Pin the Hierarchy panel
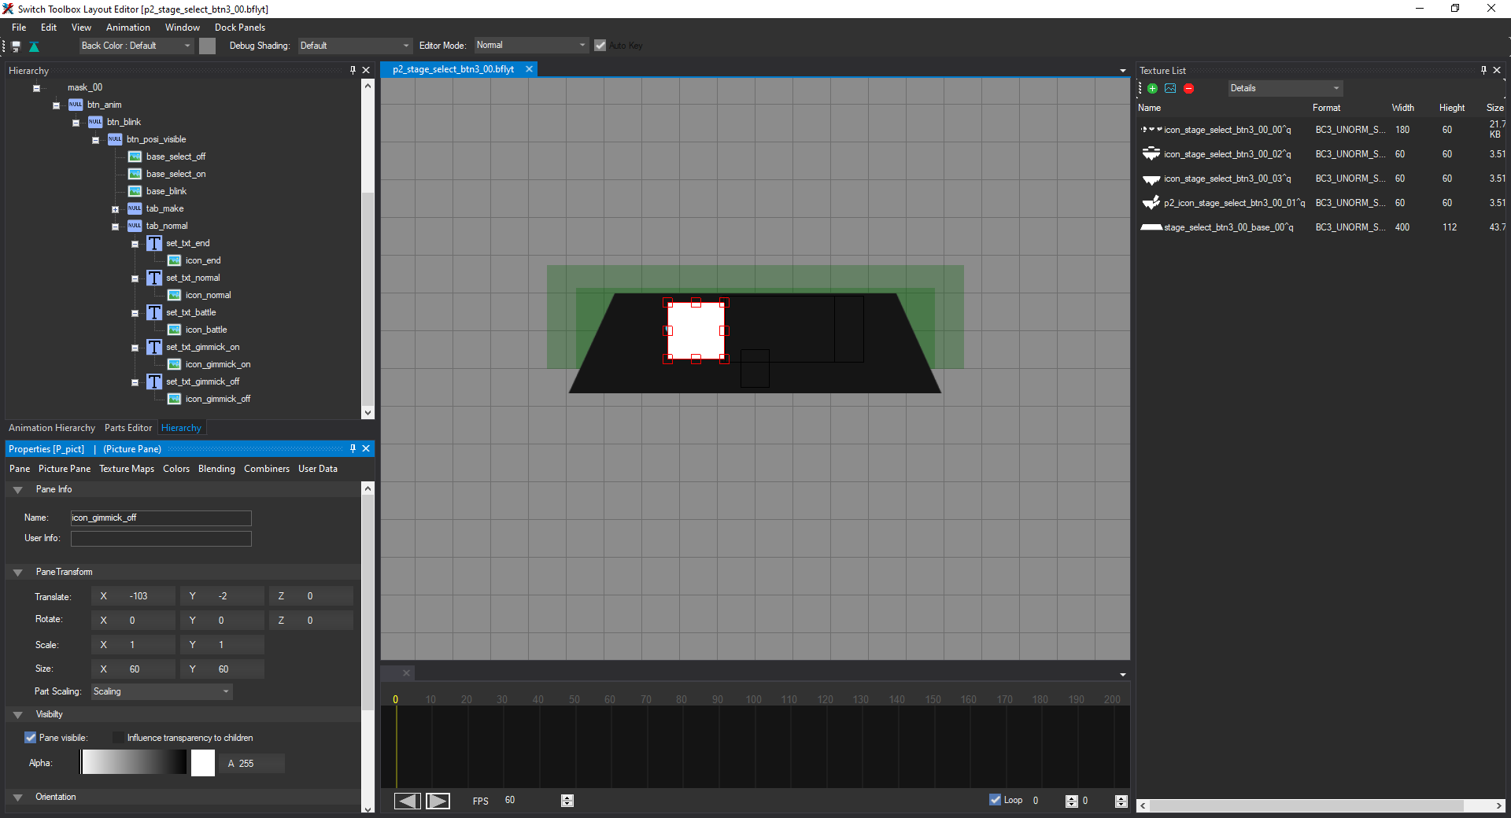1511x818 pixels. [x=353, y=71]
